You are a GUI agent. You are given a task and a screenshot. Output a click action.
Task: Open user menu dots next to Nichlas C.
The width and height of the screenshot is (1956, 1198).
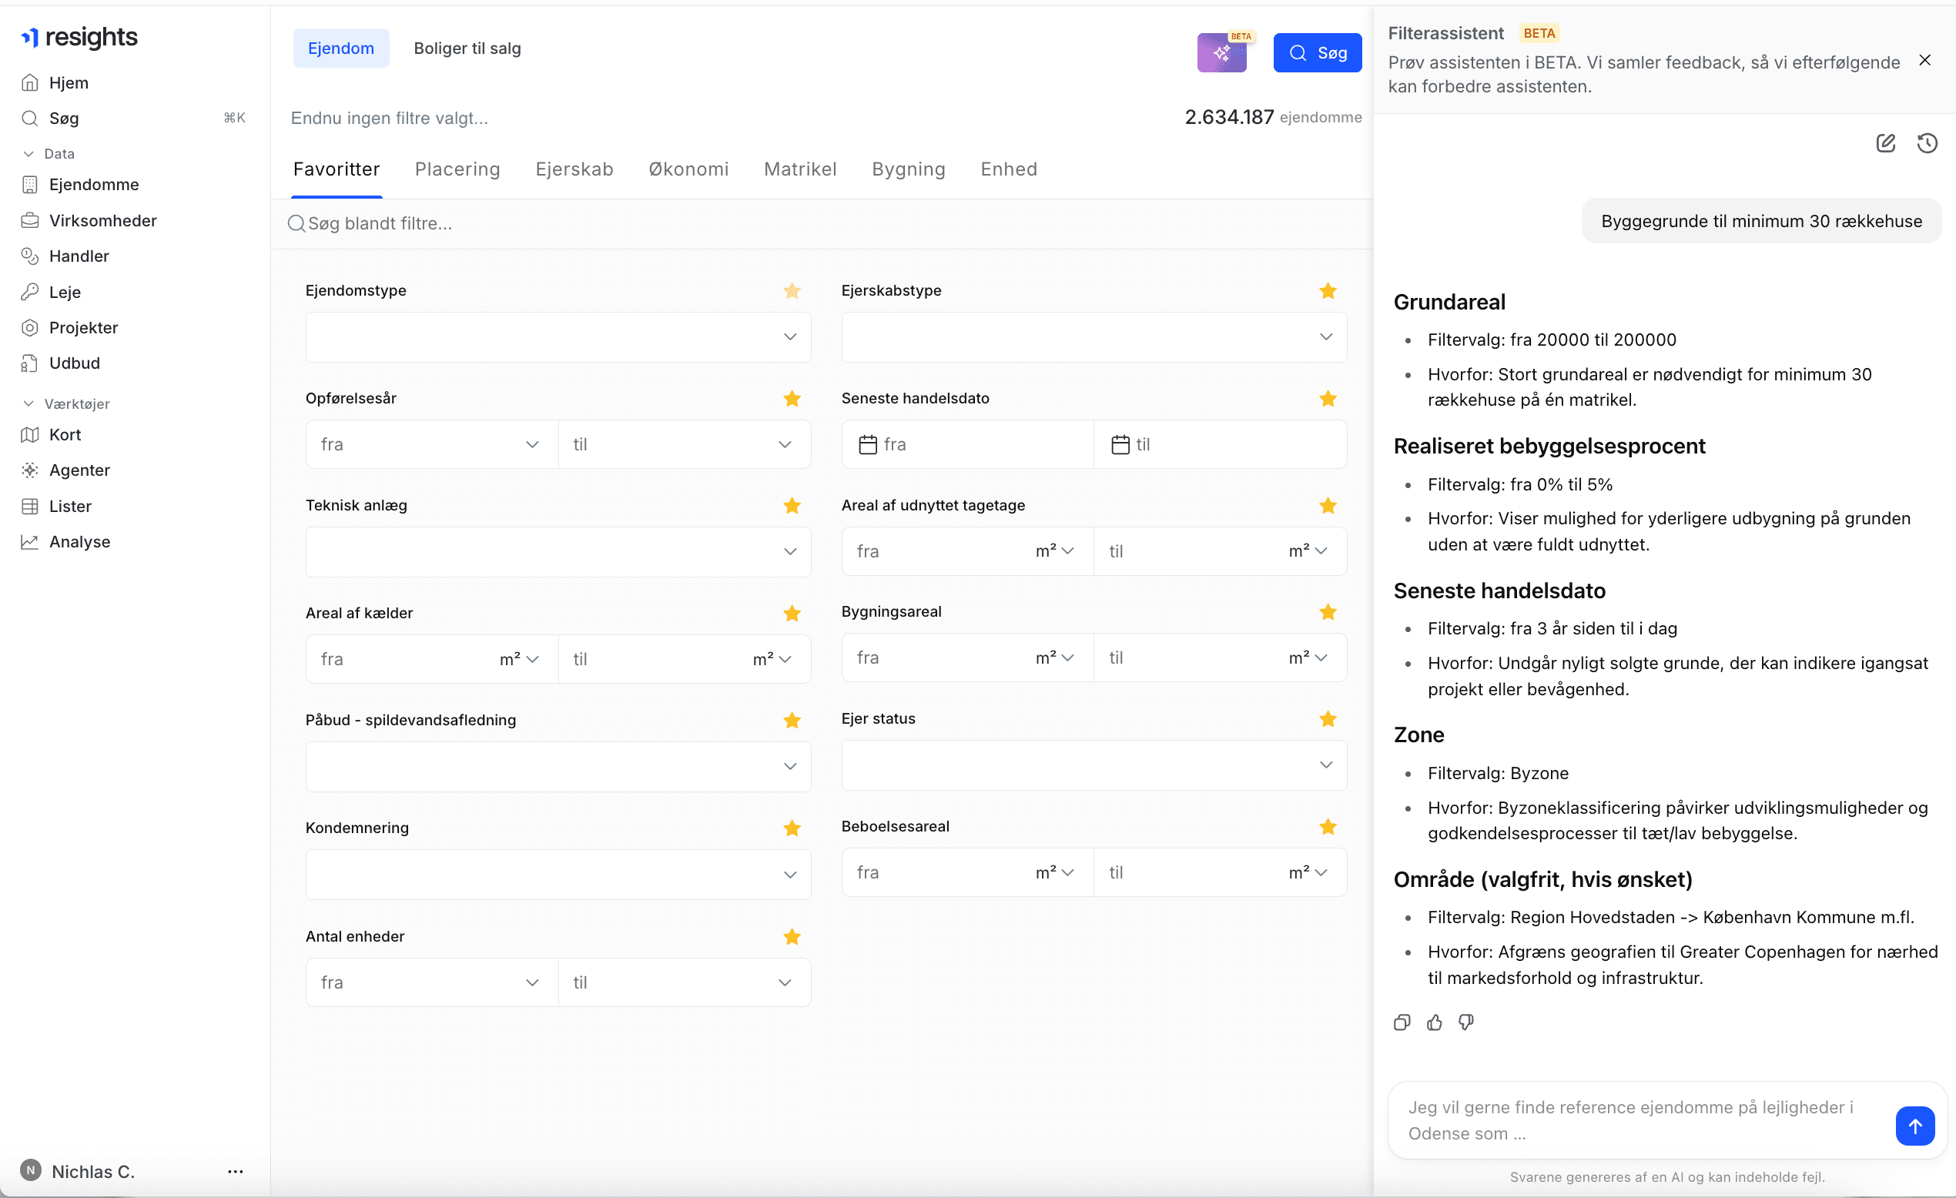pyautogui.click(x=235, y=1171)
